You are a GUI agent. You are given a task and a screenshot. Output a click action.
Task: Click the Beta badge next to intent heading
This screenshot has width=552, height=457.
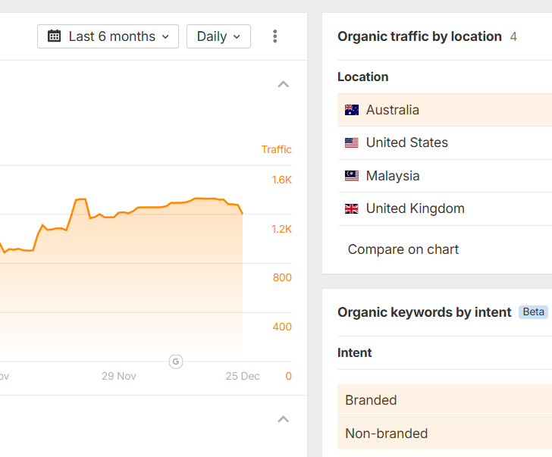pos(533,312)
